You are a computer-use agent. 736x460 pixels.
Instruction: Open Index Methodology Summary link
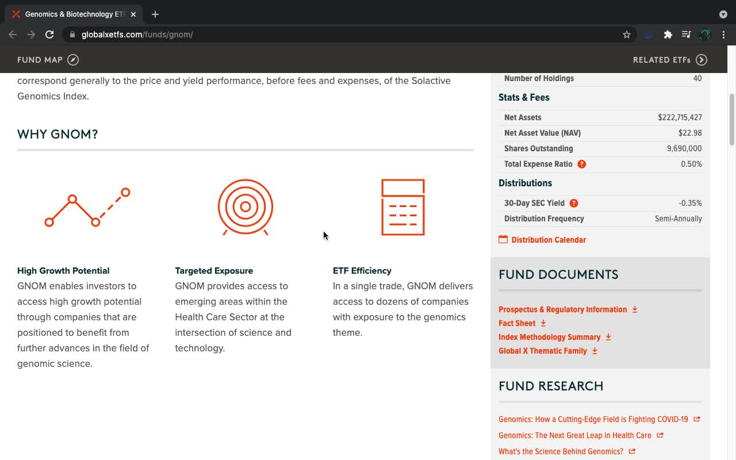[x=549, y=337]
